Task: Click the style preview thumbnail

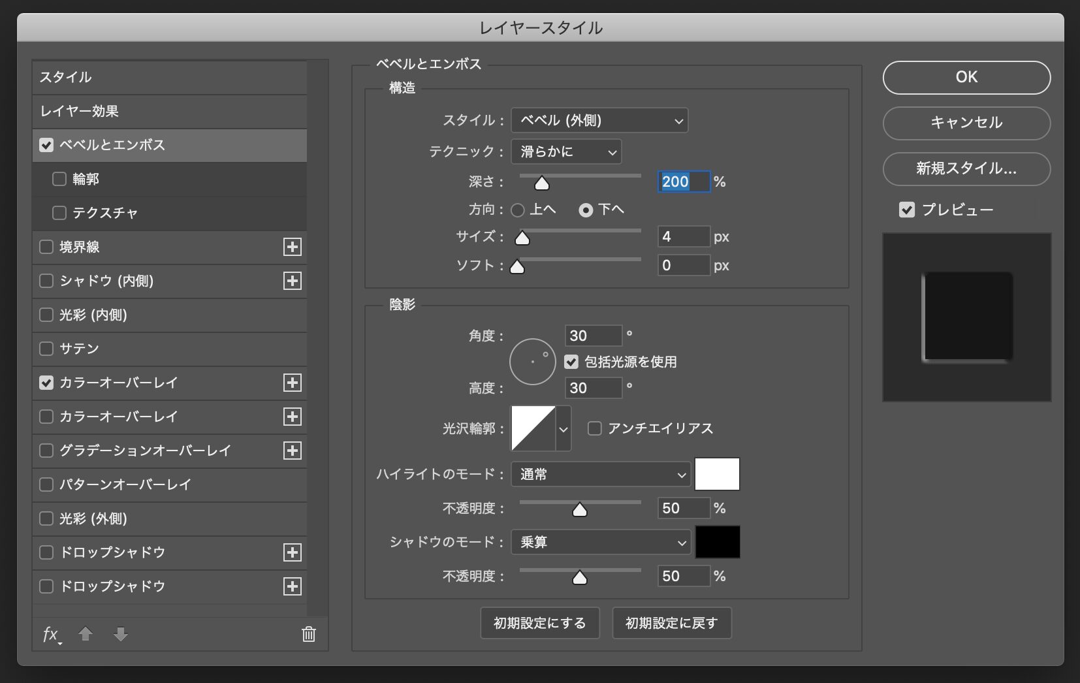Action: [x=967, y=317]
